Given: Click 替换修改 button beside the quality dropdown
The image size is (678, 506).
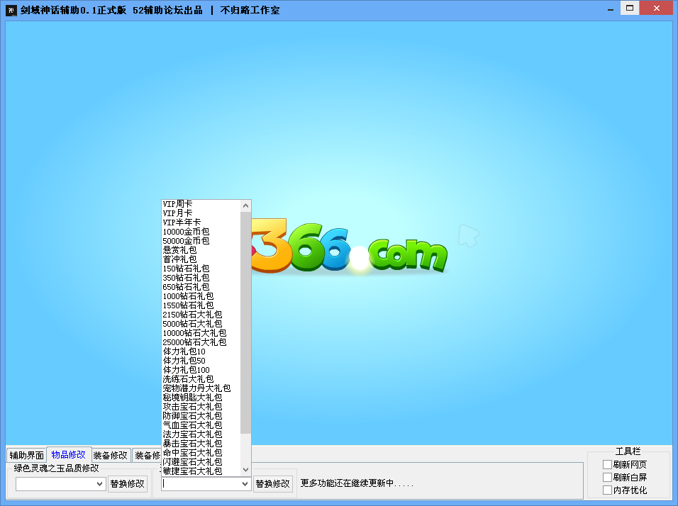Looking at the screenshot, I should click(x=128, y=484).
